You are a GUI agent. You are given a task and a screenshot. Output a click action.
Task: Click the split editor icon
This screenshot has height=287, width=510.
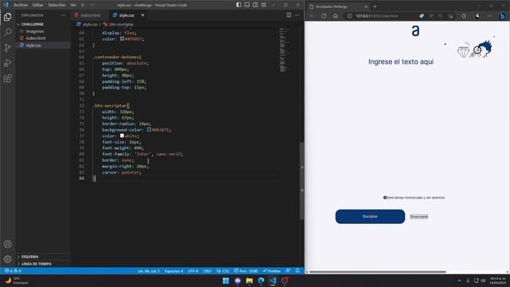288,15
